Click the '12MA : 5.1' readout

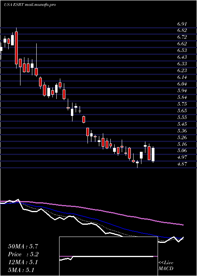pyautogui.click(x=22, y=262)
